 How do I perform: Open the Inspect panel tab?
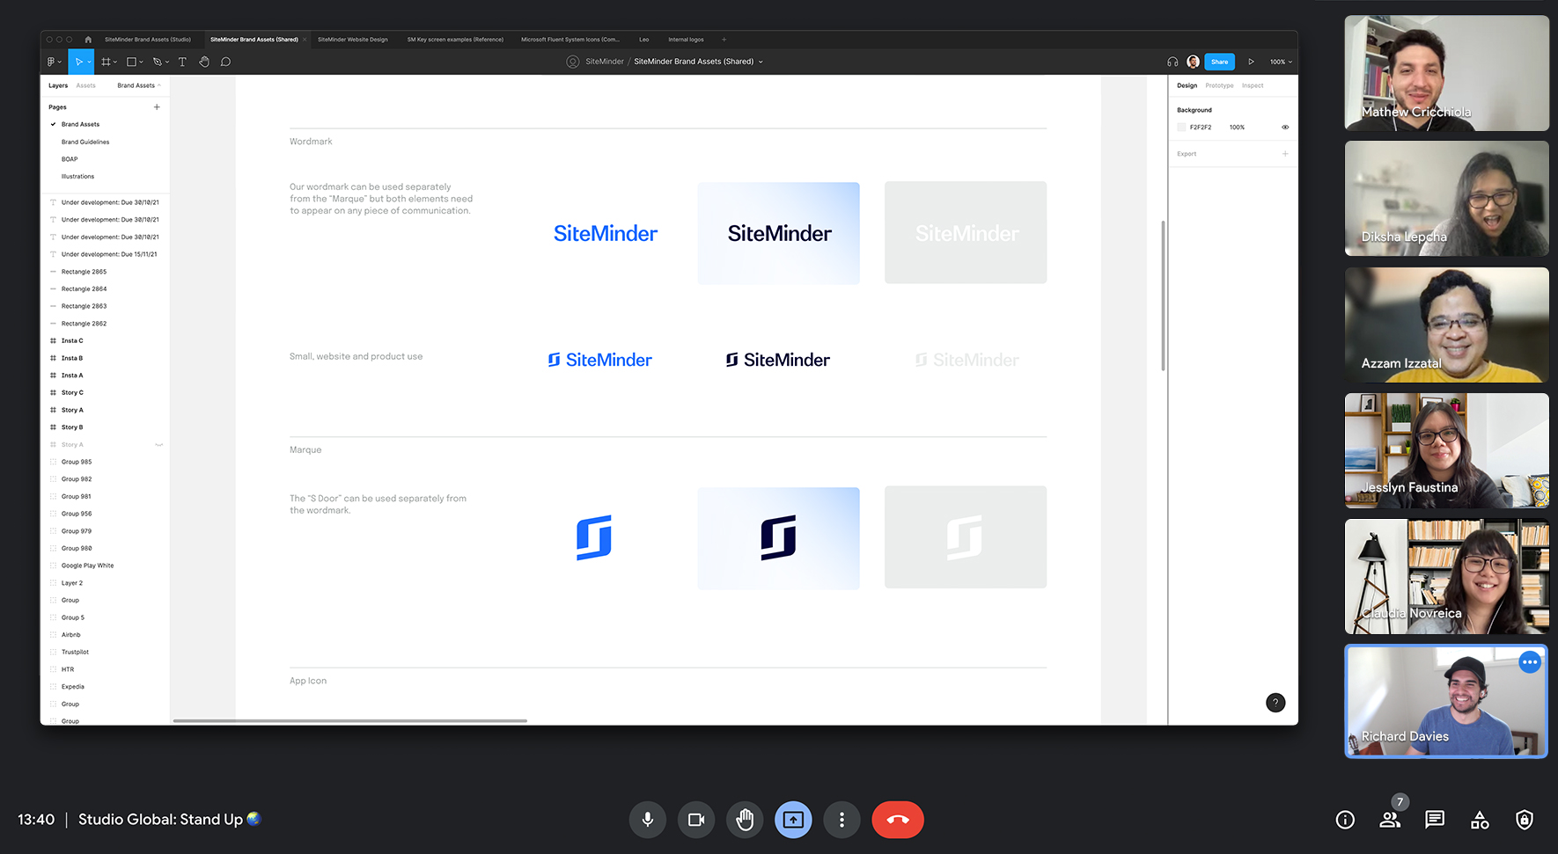pyautogui.click(x=1253, y=85)
